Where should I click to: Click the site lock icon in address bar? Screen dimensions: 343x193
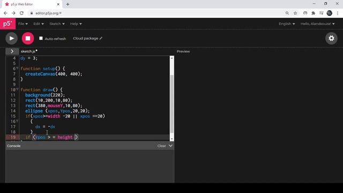(x=32, y=13)
